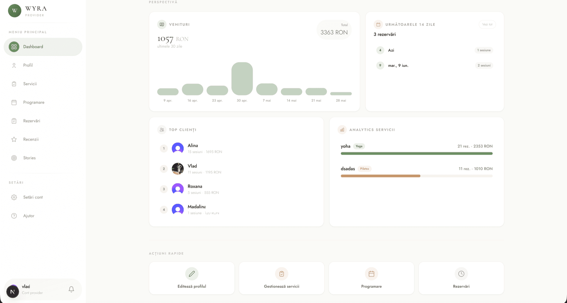Click the Top Clienți people icon
The image size is (567, 303).
point(162,130)
